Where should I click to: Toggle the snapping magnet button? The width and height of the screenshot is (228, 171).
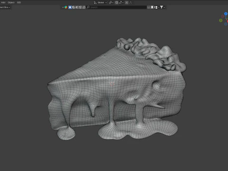(116, 2)
